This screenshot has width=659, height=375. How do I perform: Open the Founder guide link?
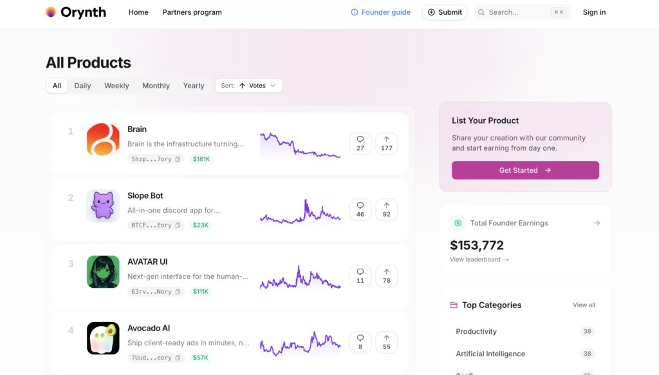point(380,12)
